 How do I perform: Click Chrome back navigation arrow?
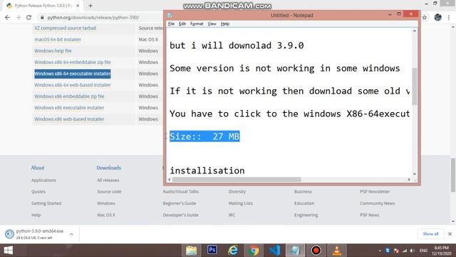7,17
